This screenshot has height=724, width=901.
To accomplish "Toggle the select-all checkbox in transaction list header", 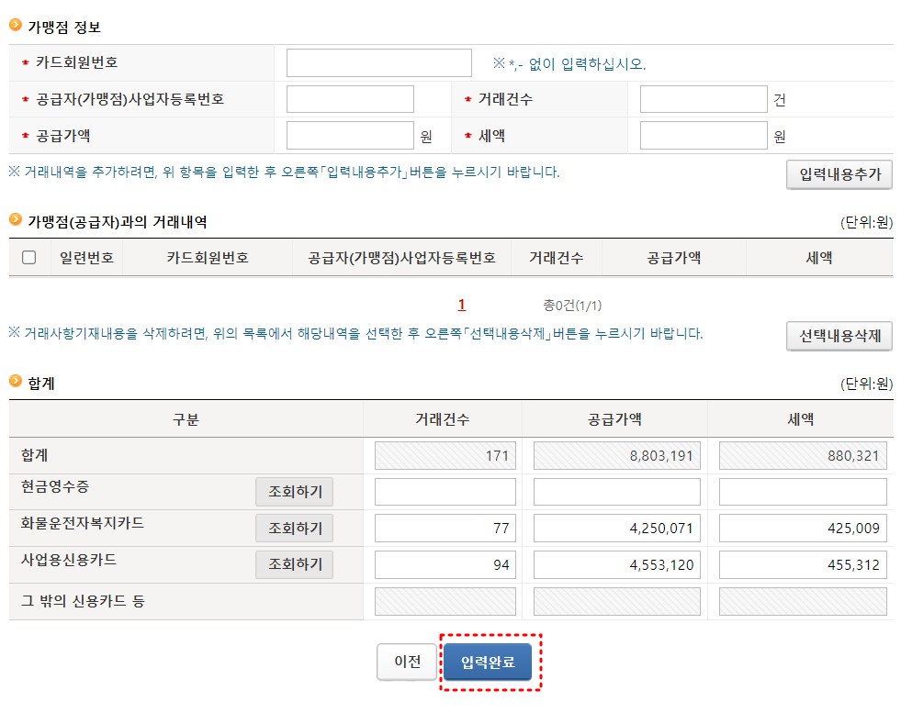I will pyautogui.click(x=28, y=258).
